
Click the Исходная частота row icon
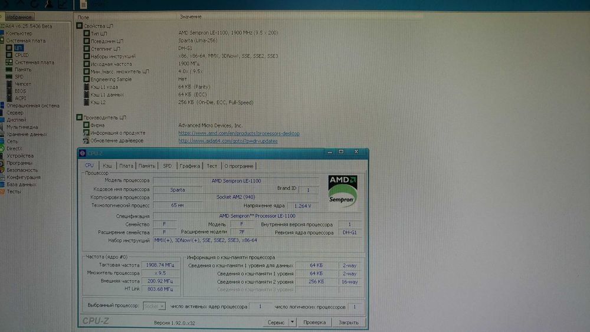87,64
